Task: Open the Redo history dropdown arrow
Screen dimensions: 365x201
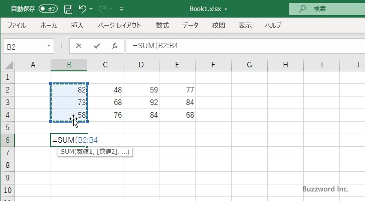Action: click(111, 9)
